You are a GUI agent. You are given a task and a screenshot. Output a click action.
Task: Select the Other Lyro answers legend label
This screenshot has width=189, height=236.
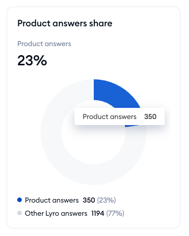tap(56, 213)
